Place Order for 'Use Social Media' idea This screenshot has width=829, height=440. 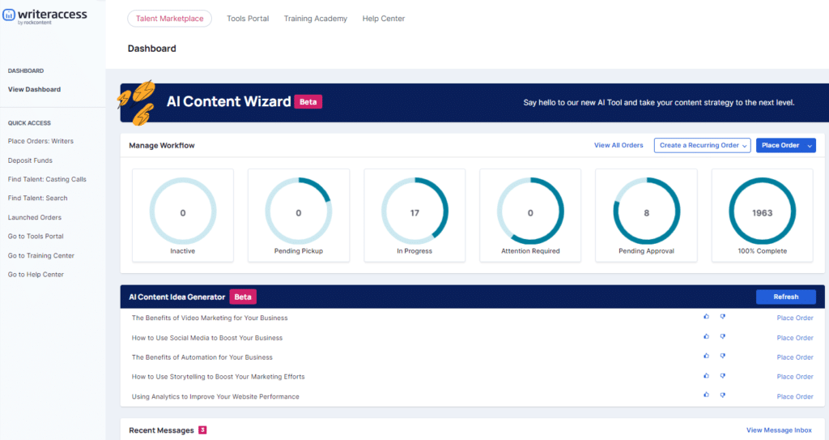point(795,338)
